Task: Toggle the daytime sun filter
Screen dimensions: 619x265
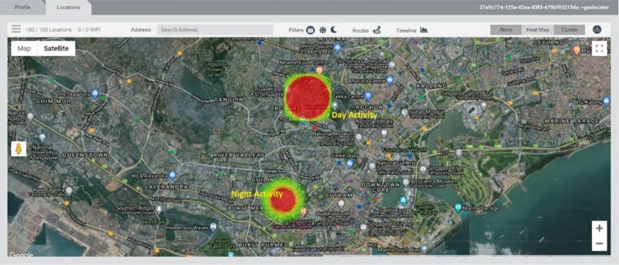Action: [323, 30]
